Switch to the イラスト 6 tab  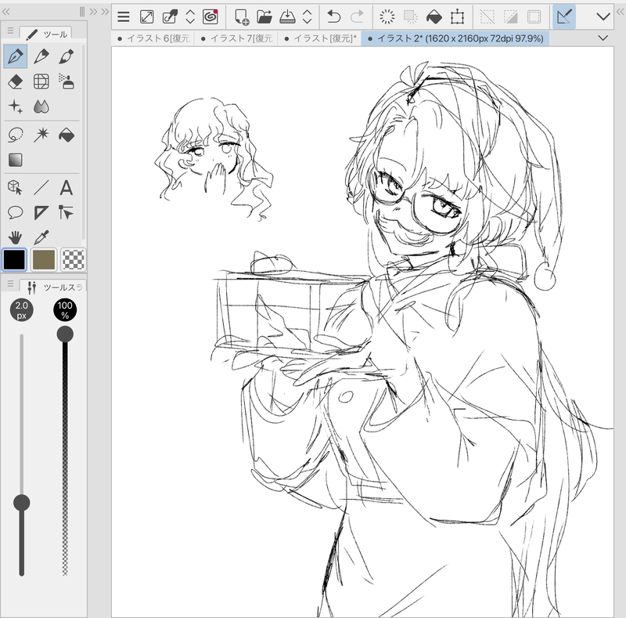pyautogui.click(x=153, y=38)
